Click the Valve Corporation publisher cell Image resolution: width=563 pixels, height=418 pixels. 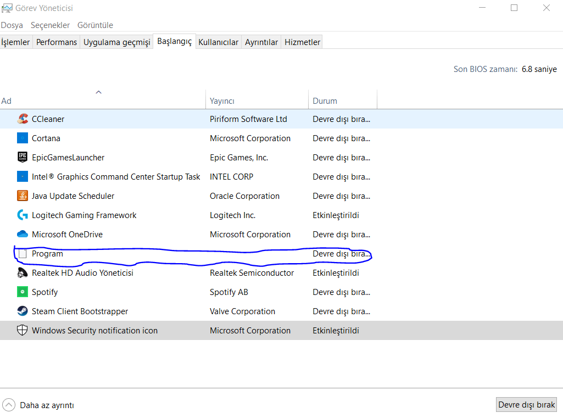tap(242, 311)
